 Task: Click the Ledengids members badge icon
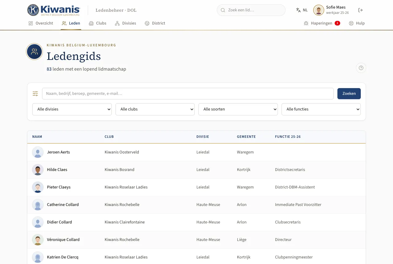[34, 52]
